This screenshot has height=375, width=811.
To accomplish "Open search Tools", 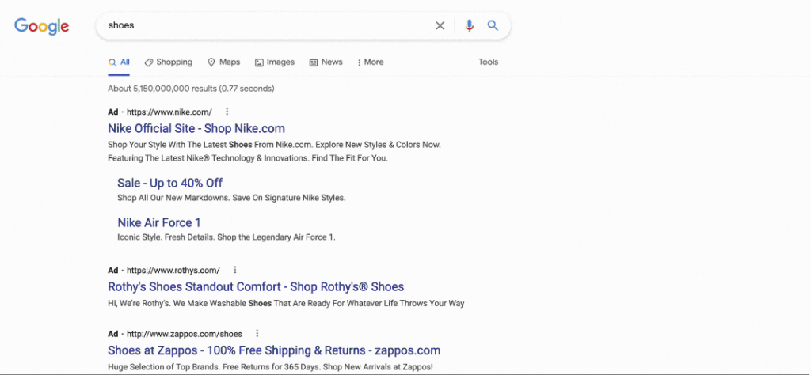I will coord(488,62).
